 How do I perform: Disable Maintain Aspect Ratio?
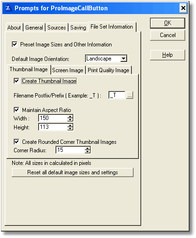pyautogui.click(x=16, y=110)
